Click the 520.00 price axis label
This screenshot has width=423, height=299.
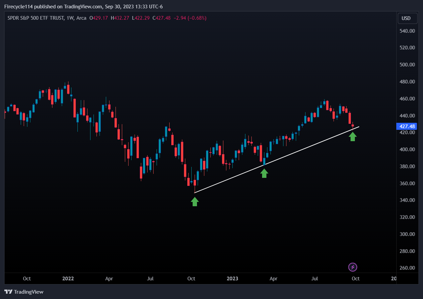click(x=407, y=48)
